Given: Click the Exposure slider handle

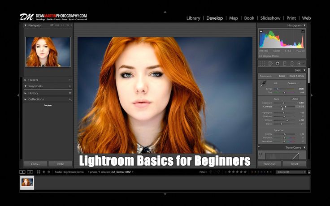Looking at the screenshot, I should (283, 103).
